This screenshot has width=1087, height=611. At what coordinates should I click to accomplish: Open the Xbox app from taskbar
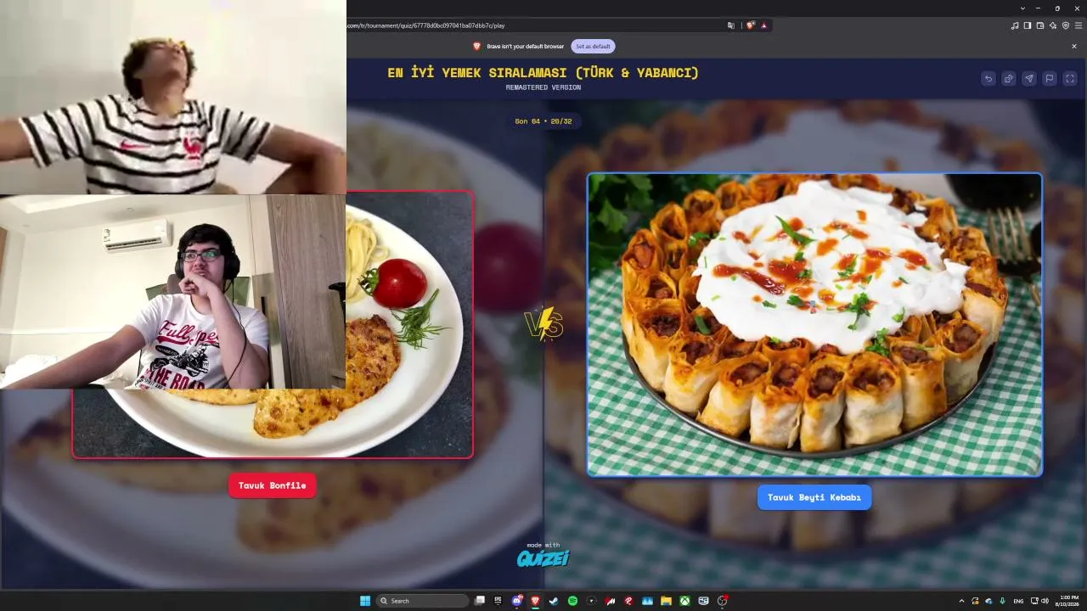[684, 601]
